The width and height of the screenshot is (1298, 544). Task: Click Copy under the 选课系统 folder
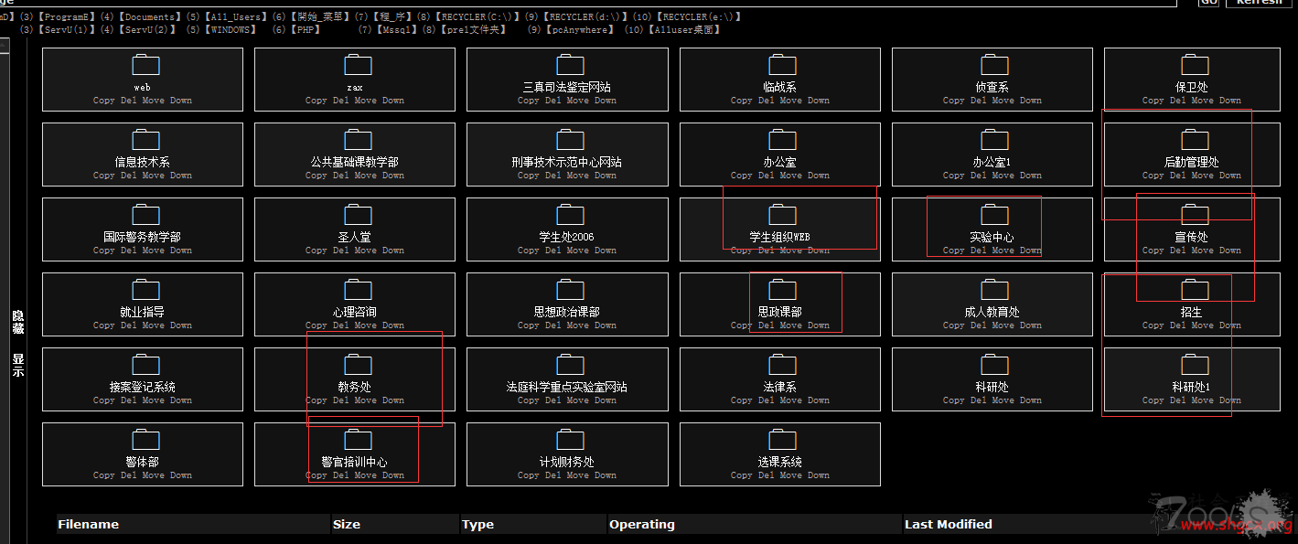[741, 475]
